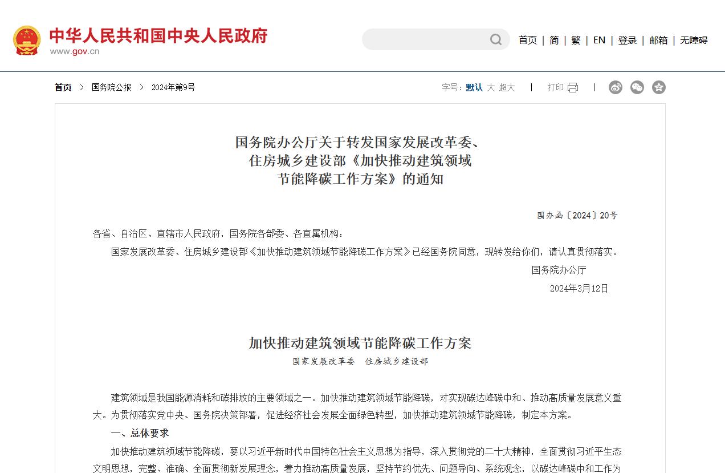This screenshot has width=725, height=473.
Task: Open the 首页 homepage from top navigation
Action: [x=527, y=41]
